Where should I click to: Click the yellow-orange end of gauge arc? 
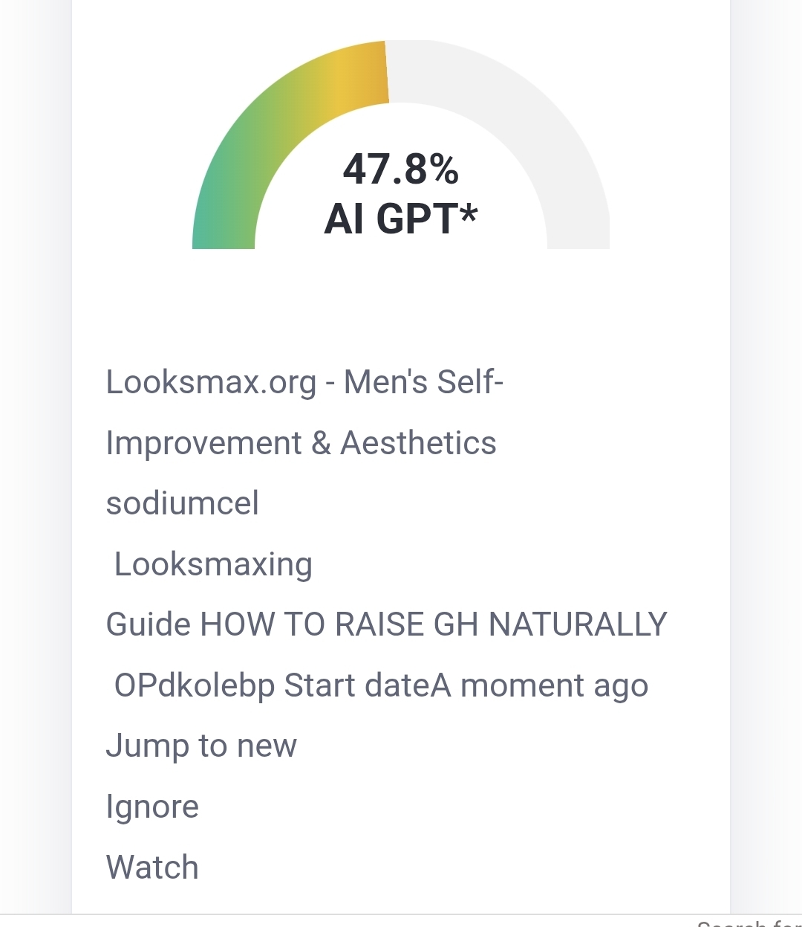(371, 73)
